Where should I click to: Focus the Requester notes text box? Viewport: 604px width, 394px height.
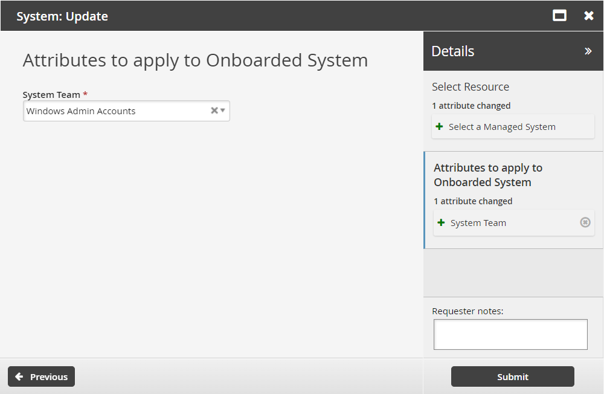tap(510, 334)
